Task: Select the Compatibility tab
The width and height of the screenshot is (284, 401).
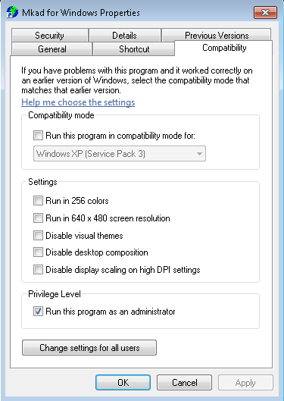Action: [x=224, y=48]
